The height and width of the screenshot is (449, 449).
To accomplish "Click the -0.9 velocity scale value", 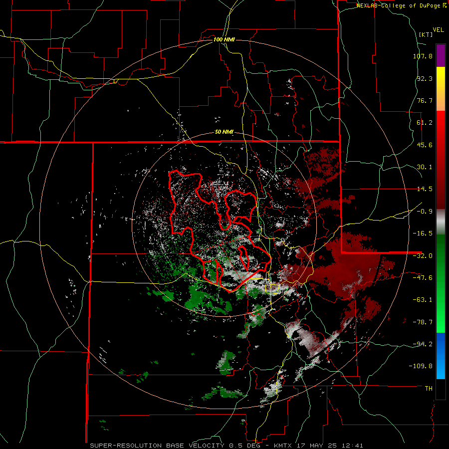I will pyautogui.click(x=425, y=212).
